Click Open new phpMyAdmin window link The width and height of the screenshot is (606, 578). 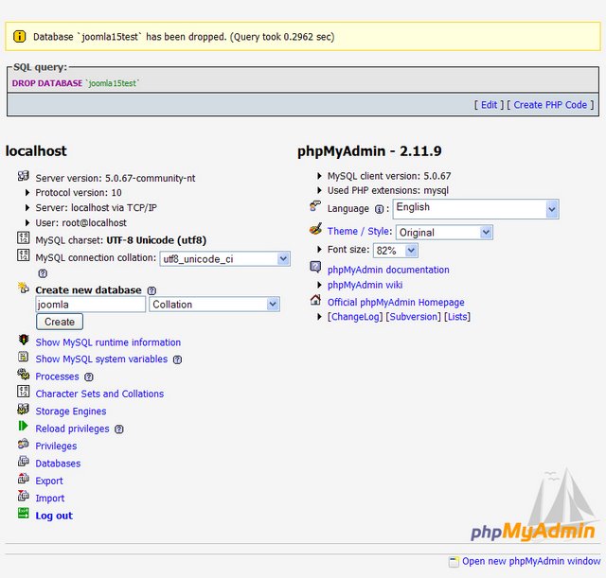point(531,561)
